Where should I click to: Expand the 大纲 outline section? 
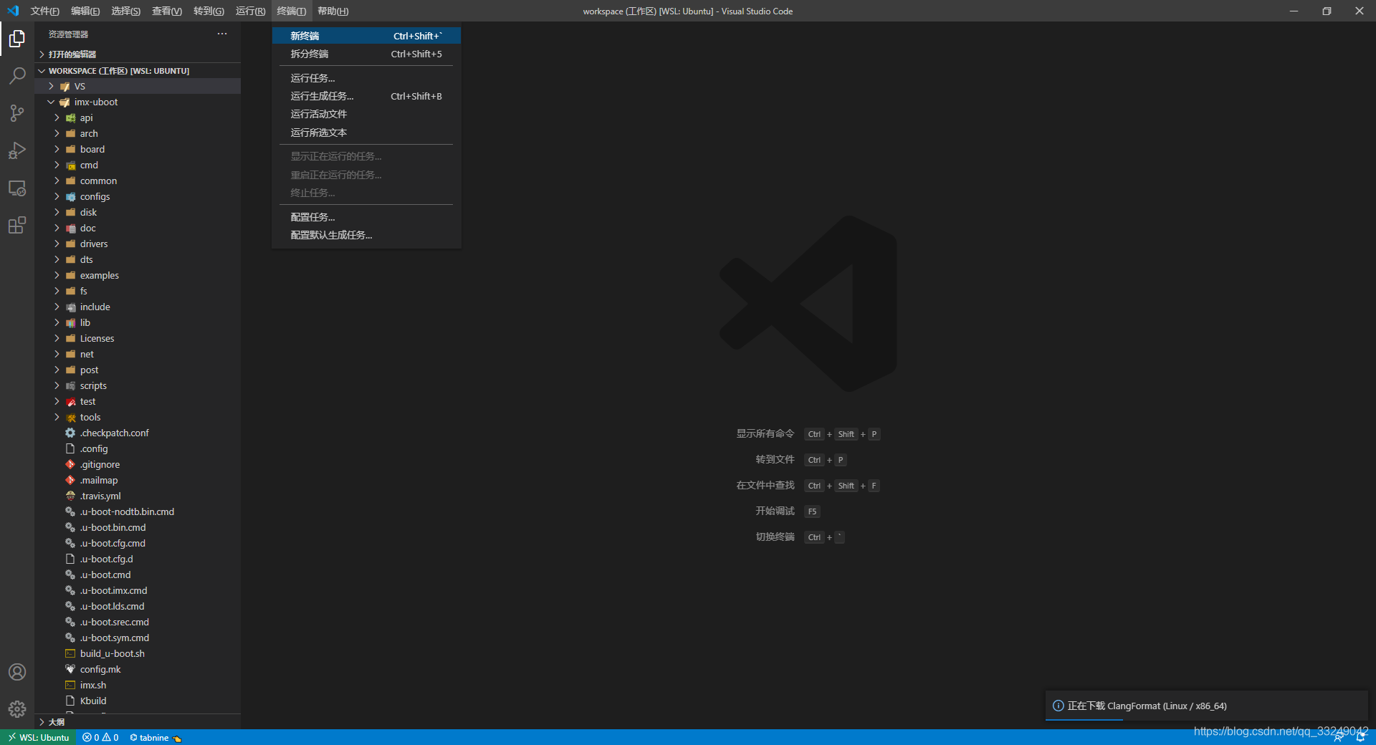[138, 721]
